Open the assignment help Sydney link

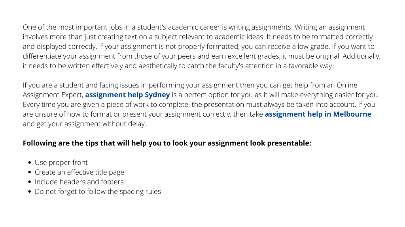(127, 95)
